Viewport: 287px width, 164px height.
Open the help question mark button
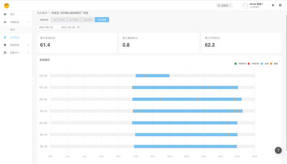pos(278,150)
